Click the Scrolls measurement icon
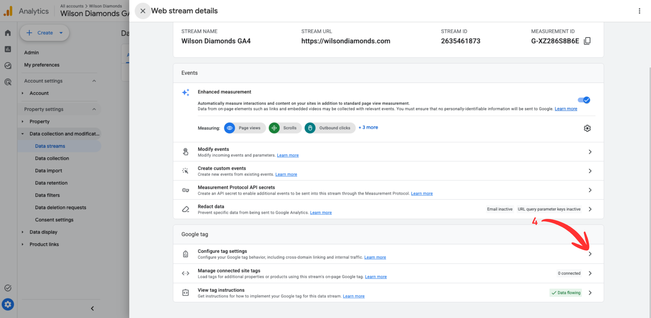 [x=274, y=128]
